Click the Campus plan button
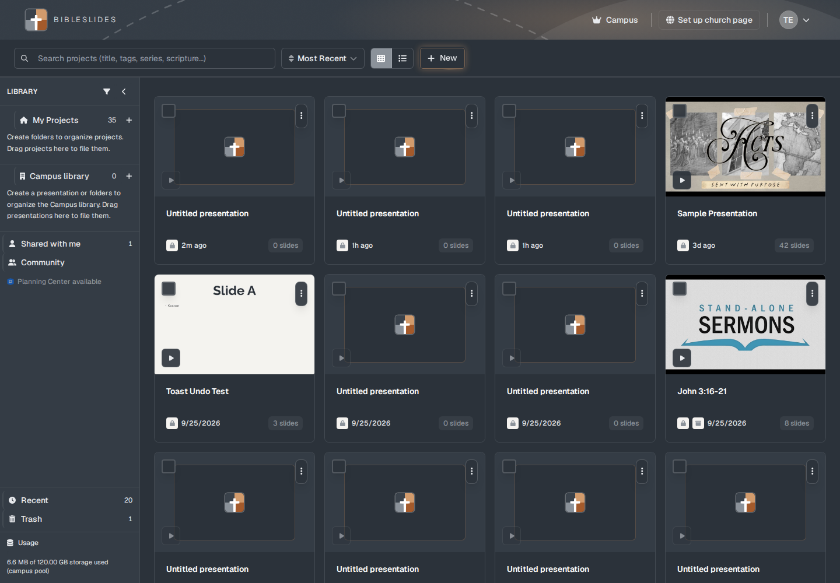Image resolution: width=840 pixels, height=583 pixels. 615,20
